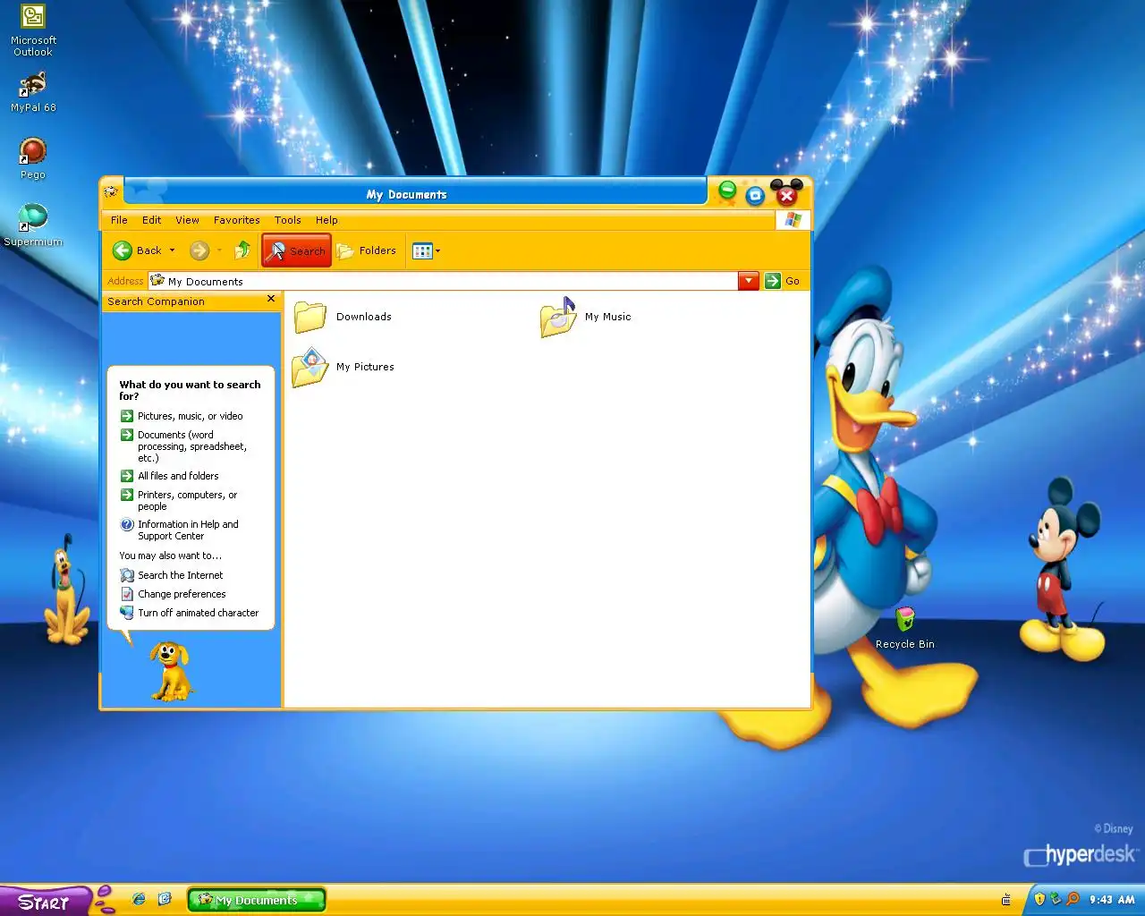Toggle the Search toolbar button

(x=296, y=250)
